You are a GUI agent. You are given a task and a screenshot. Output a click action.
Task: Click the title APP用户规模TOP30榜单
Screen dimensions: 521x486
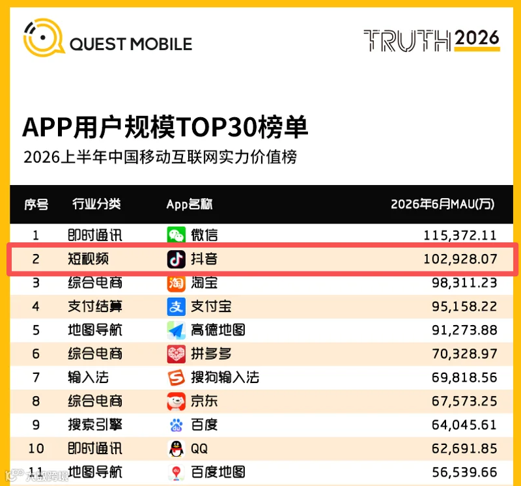pyautogui.click(x=165, y=127)
